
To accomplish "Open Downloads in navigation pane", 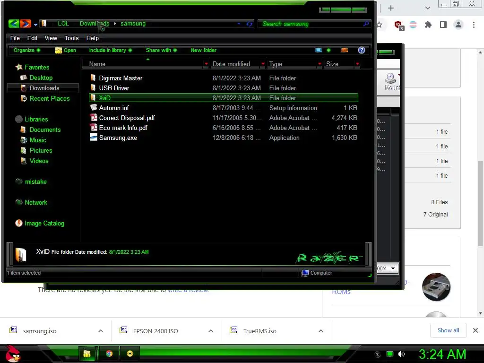I will [44, 88].
